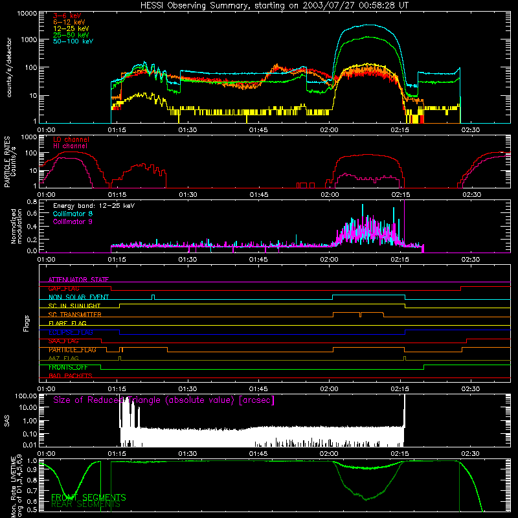Image resolution: width=518 pixels, height=518 pixels.
Task: Click the FRONTS_OFF flag label
Action: pyautogui.click(x=68, y=367)
